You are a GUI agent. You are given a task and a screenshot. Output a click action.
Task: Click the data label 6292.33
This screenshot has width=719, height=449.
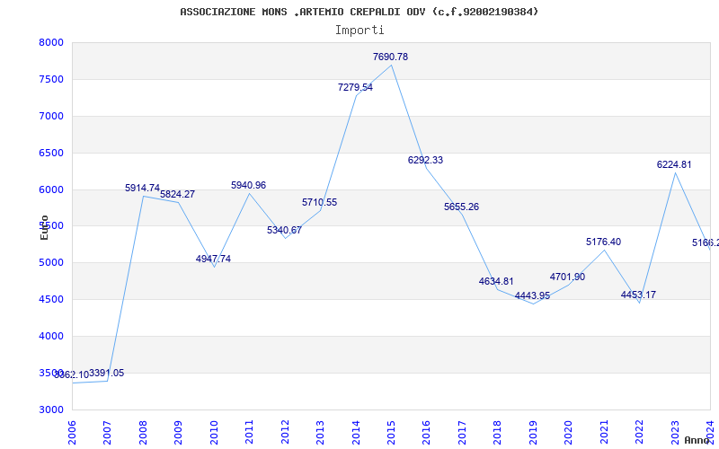(425, 161)
